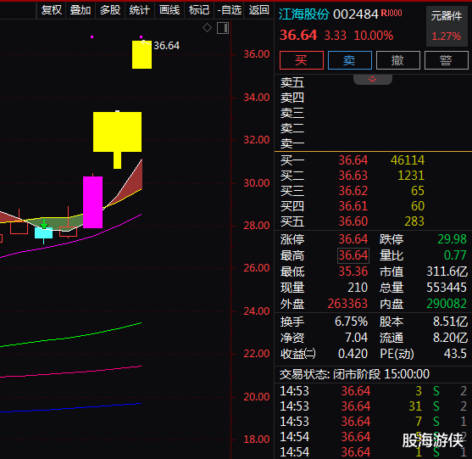Open the 统计 statistics tool
The height and width of the screenshot is (459, 472).
pos(140,10)
